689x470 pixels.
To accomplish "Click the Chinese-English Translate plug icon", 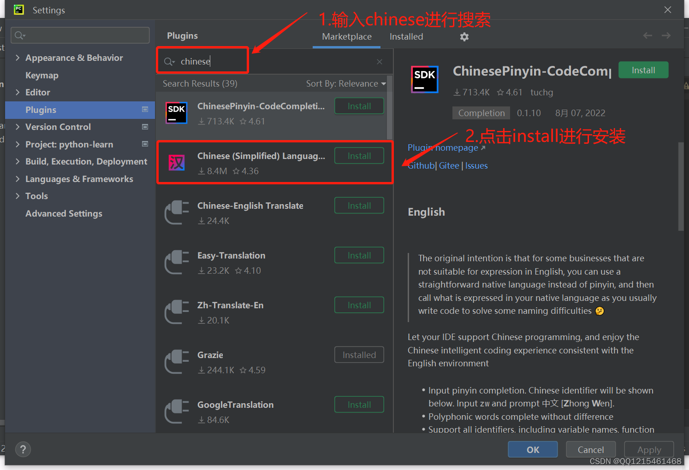I will [177, 212].
